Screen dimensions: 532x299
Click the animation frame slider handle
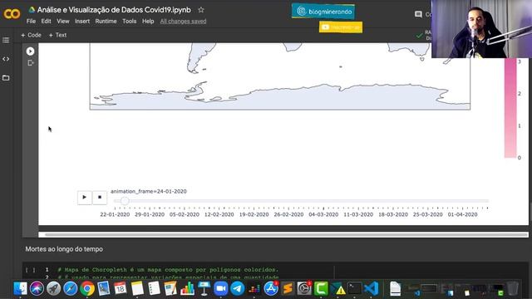click(125, 201)
